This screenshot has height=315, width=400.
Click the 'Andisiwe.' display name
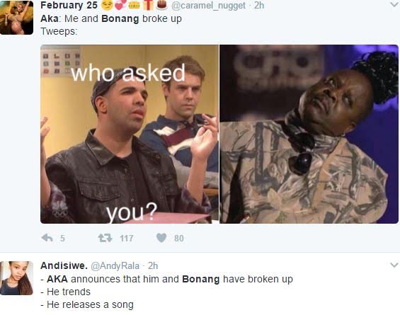64,265
